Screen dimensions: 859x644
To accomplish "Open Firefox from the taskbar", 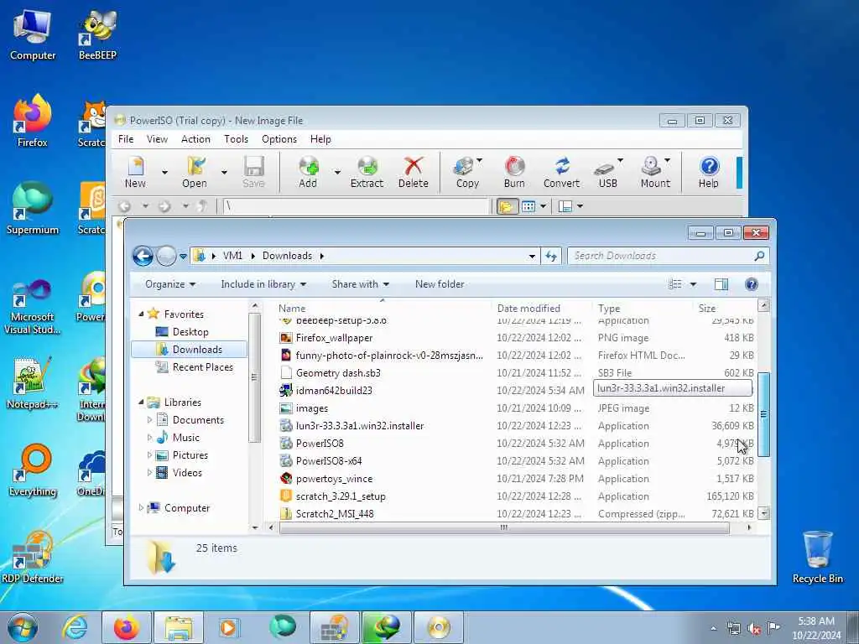I will [127, 627].
